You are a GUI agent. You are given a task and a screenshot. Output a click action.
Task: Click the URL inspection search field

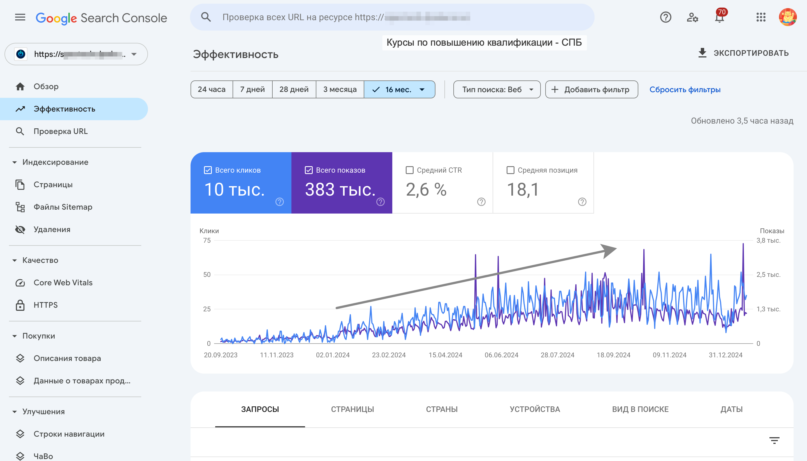(392, 17)
